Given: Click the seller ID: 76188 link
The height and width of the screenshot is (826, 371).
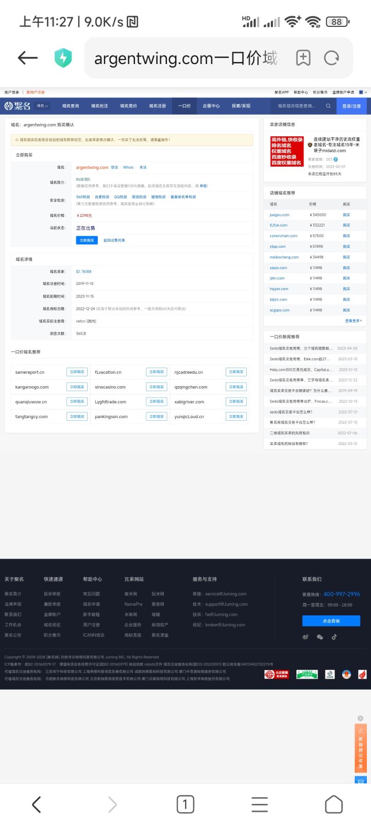Looking at the screenshot, I should click(83, 271).
